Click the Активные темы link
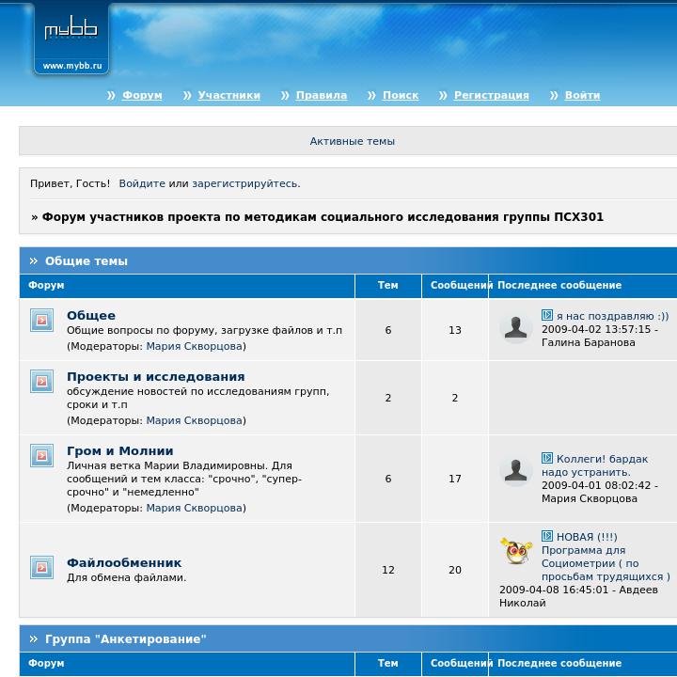This screenshot has height=677, width=677. (352, 141)
